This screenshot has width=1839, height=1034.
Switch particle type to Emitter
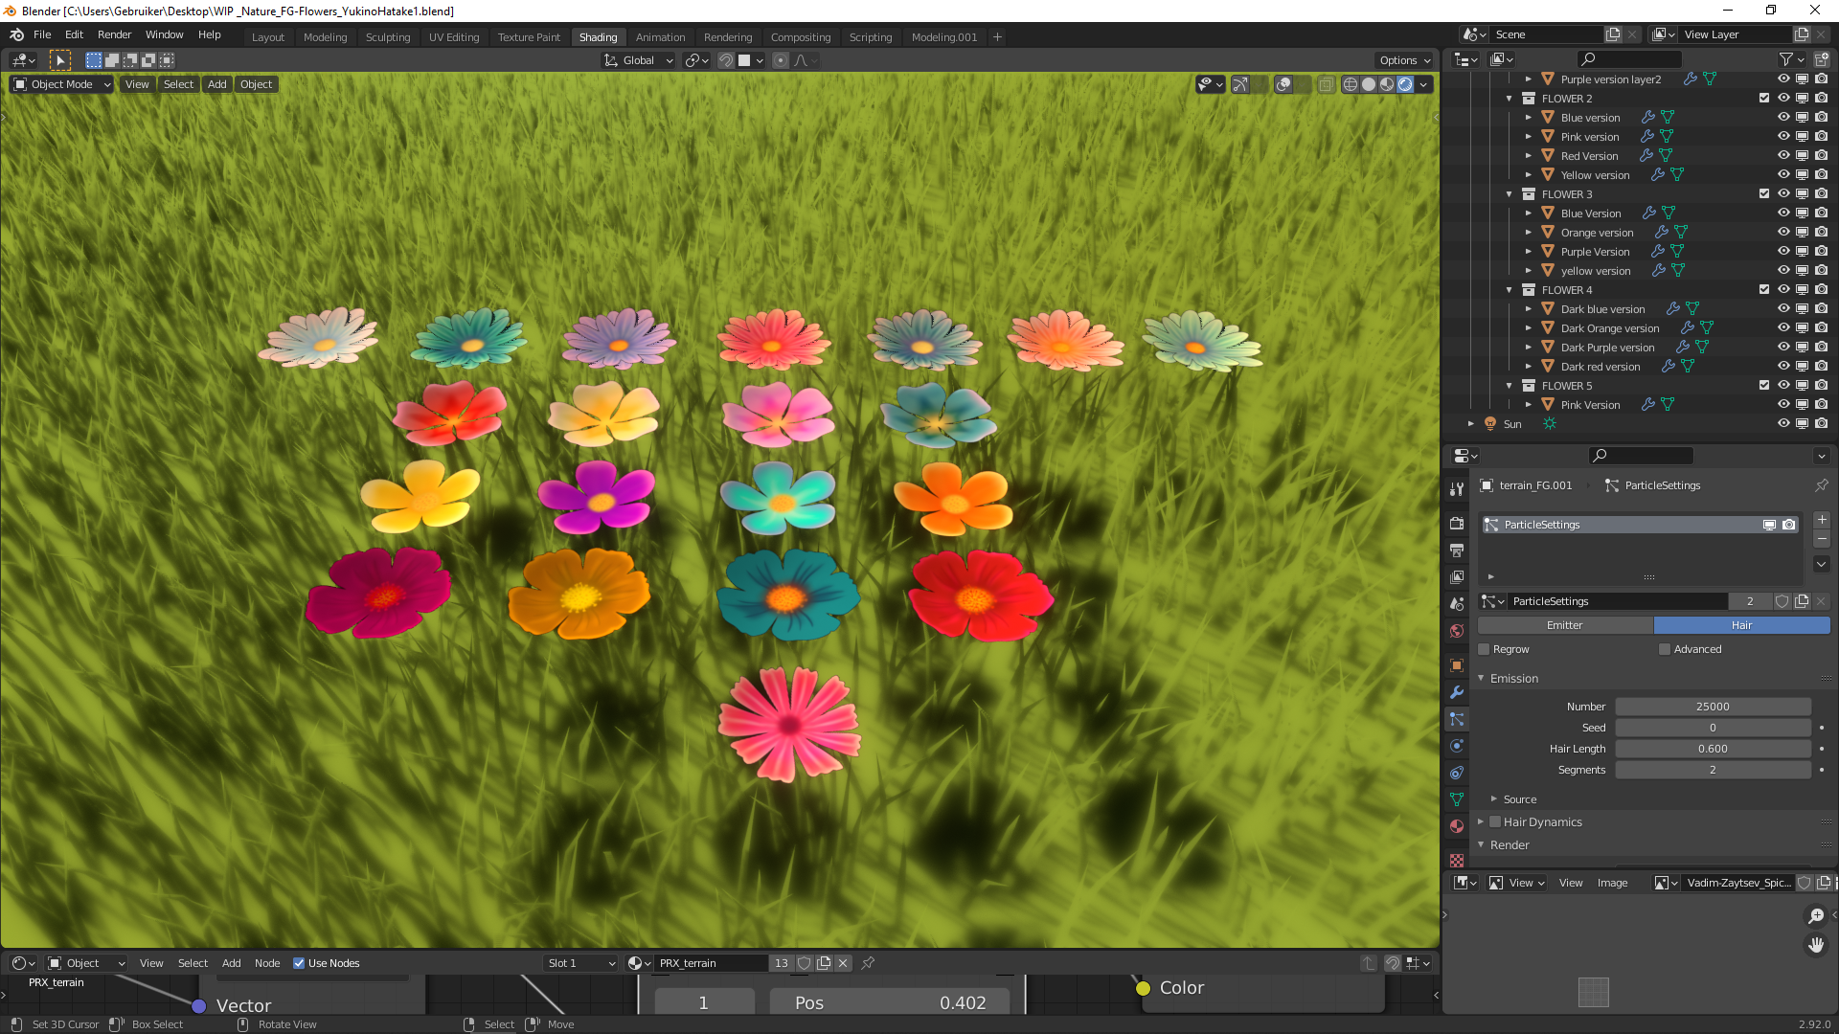tap(1564, 625)
